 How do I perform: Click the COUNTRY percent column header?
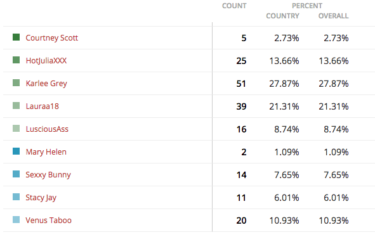tap(283, 16)
